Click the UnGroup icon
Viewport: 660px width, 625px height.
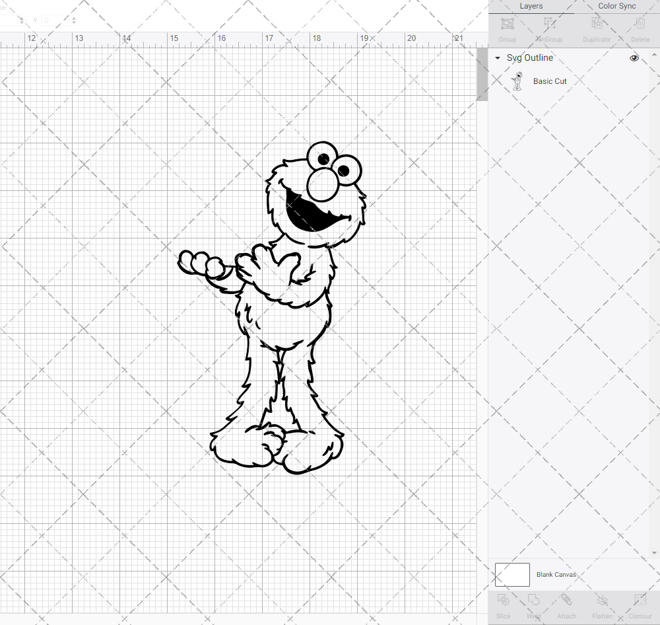pyautogui.click(x=549, y=28)
